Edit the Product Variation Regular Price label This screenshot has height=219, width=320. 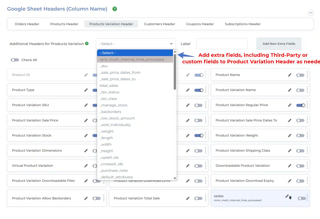click(289, 105)
